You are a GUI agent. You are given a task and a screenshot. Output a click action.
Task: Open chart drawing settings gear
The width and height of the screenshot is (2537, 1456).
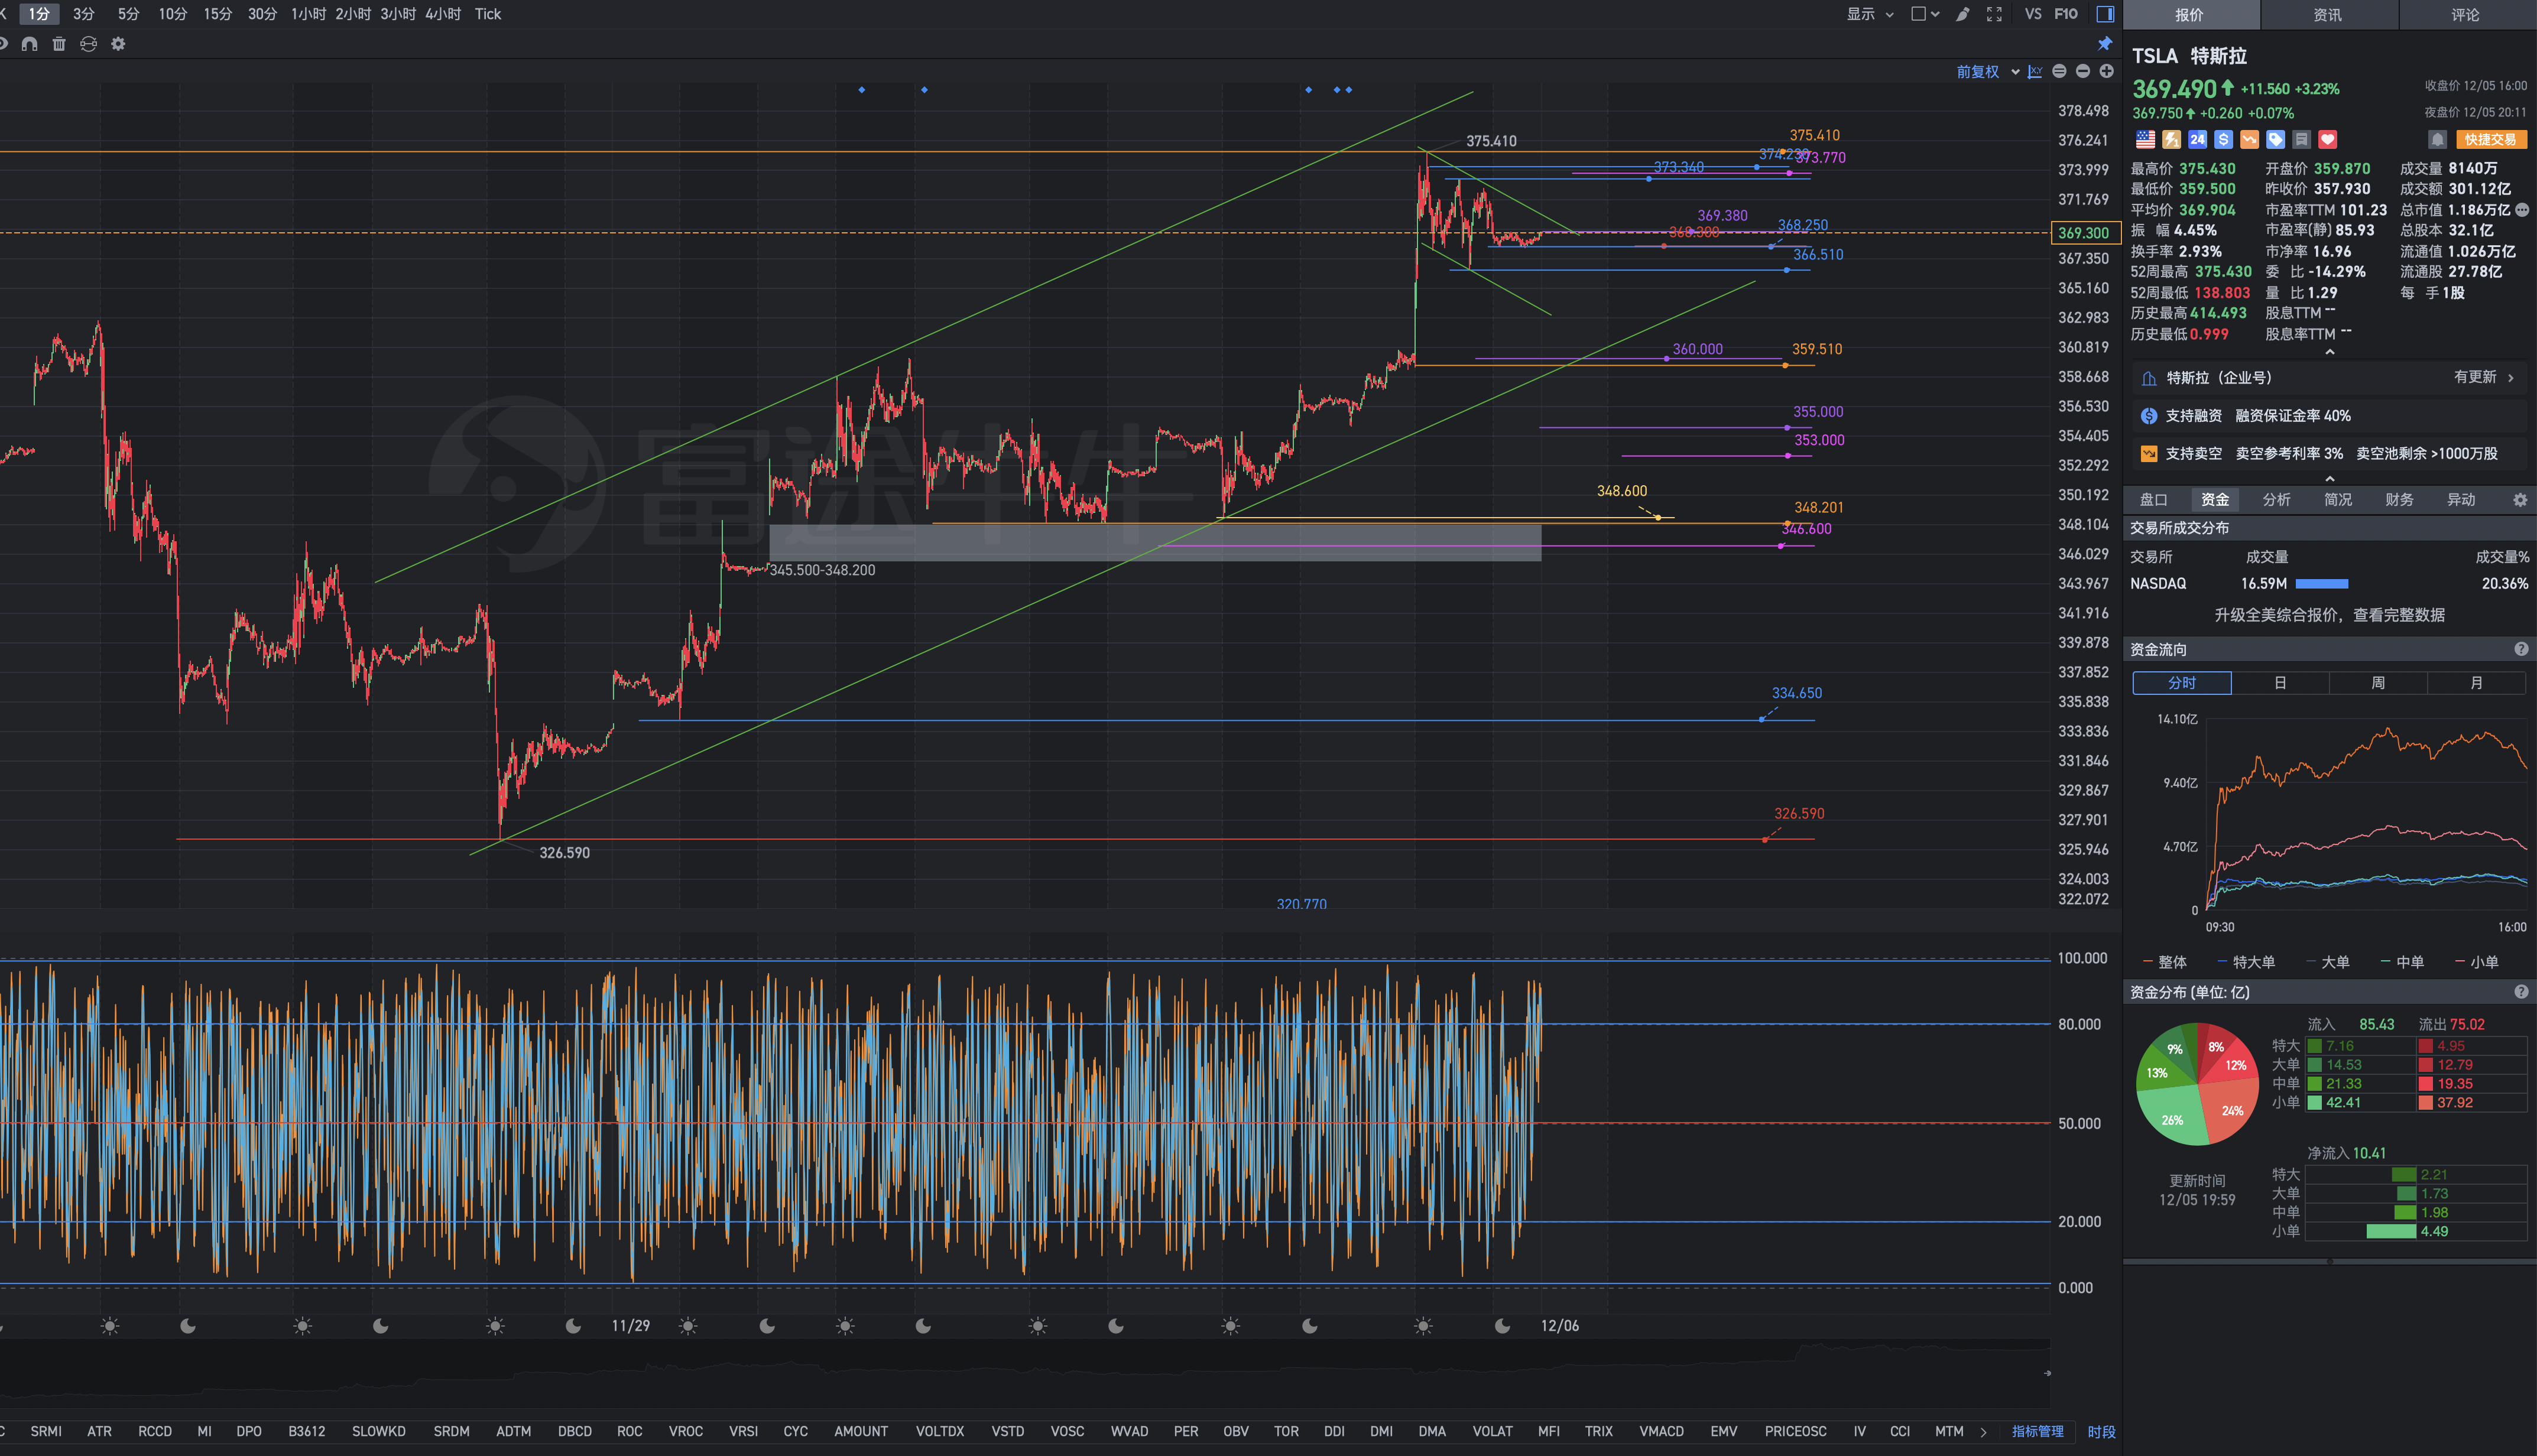pos(118,44)
